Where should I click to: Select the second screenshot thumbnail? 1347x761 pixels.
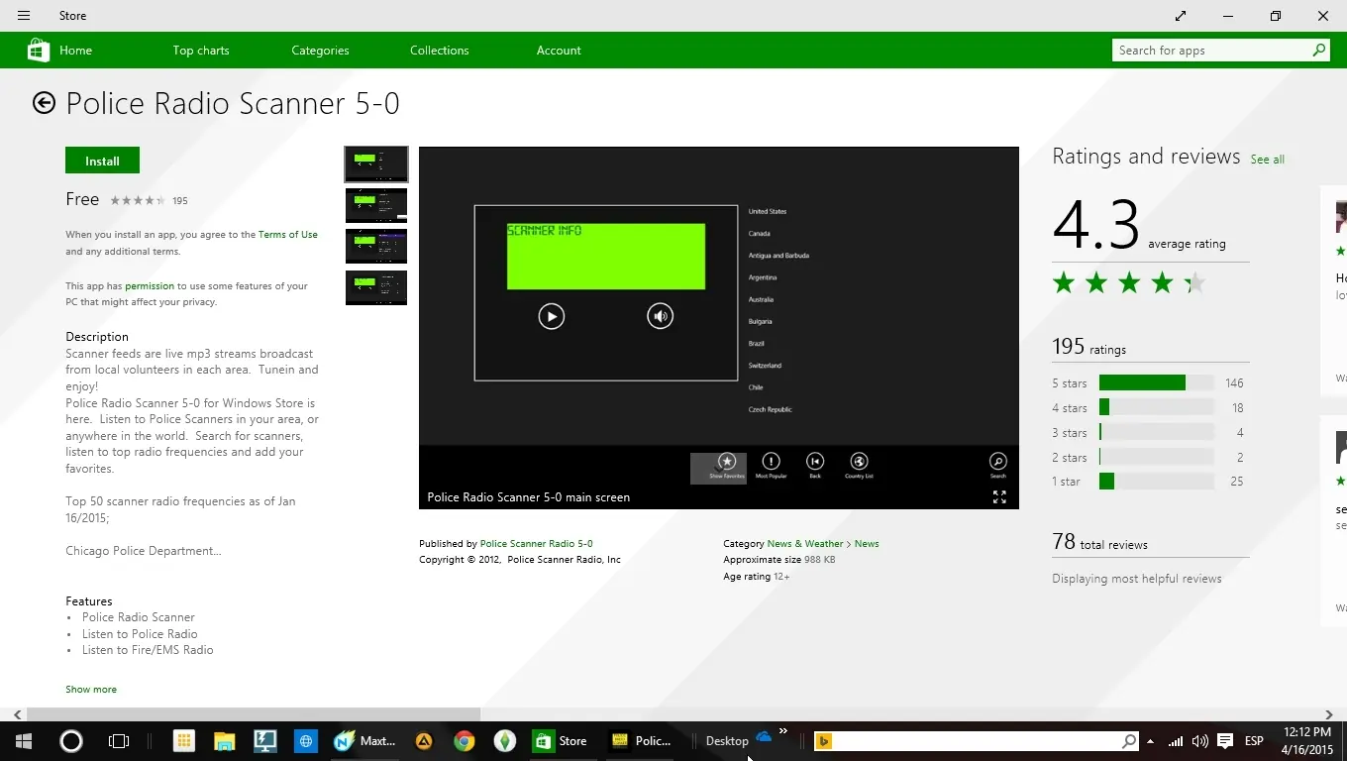click(376, 205)
